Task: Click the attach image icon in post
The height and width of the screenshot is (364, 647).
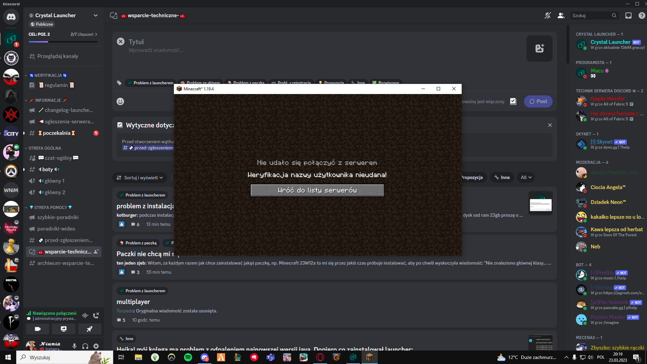Action: [x=539, y=49]
